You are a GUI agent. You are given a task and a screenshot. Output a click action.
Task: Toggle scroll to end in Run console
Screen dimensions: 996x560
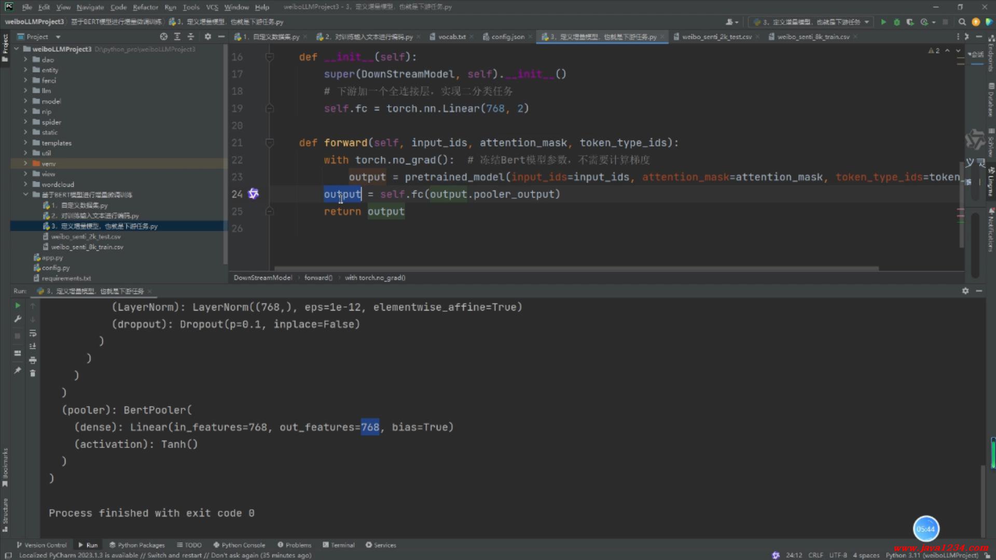33,346
